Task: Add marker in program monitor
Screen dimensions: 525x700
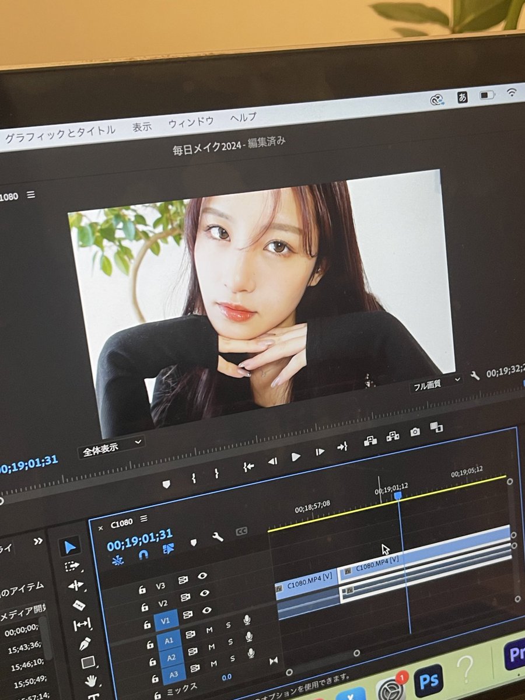Action: tap(166, 484)
